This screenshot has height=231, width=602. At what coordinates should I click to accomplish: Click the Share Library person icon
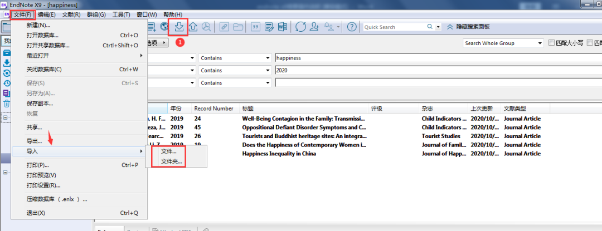[x=315, y=26]
